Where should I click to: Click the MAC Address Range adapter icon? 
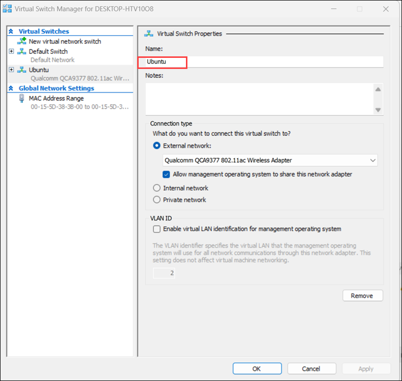(22, 98)
